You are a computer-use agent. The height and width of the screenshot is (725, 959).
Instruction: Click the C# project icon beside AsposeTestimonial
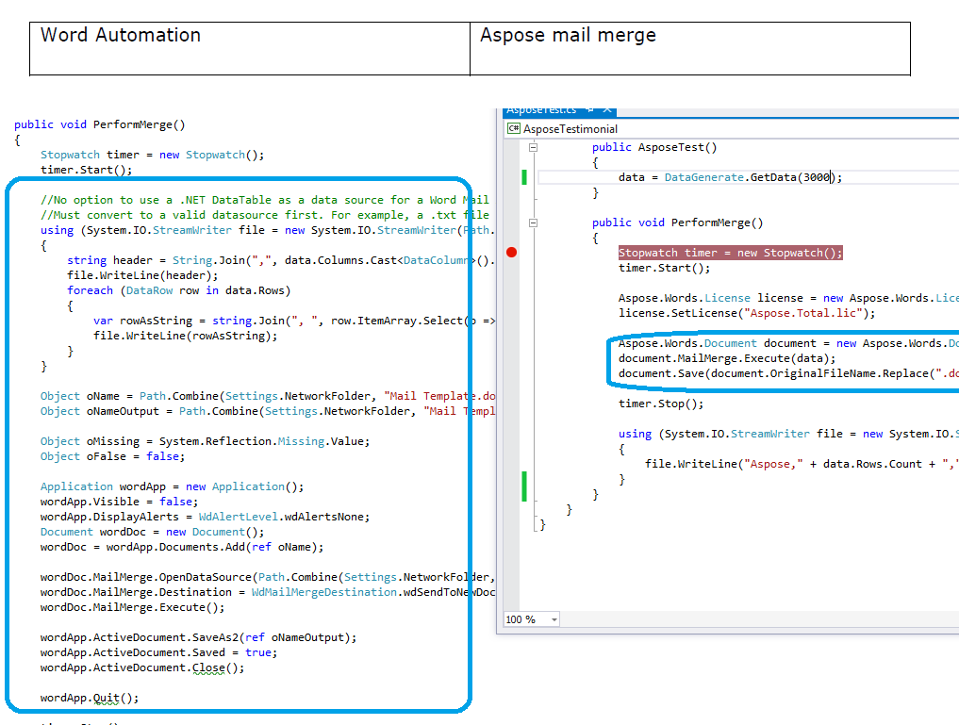tap(514, 128)
